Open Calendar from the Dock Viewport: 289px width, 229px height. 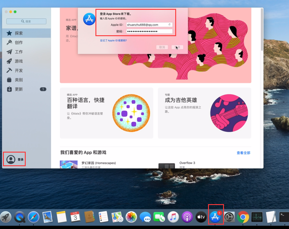[75, 217]
